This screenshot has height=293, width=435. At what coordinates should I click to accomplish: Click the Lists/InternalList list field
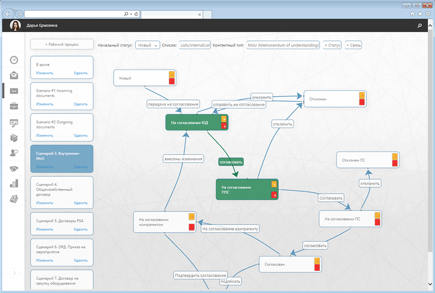[195, 45]
